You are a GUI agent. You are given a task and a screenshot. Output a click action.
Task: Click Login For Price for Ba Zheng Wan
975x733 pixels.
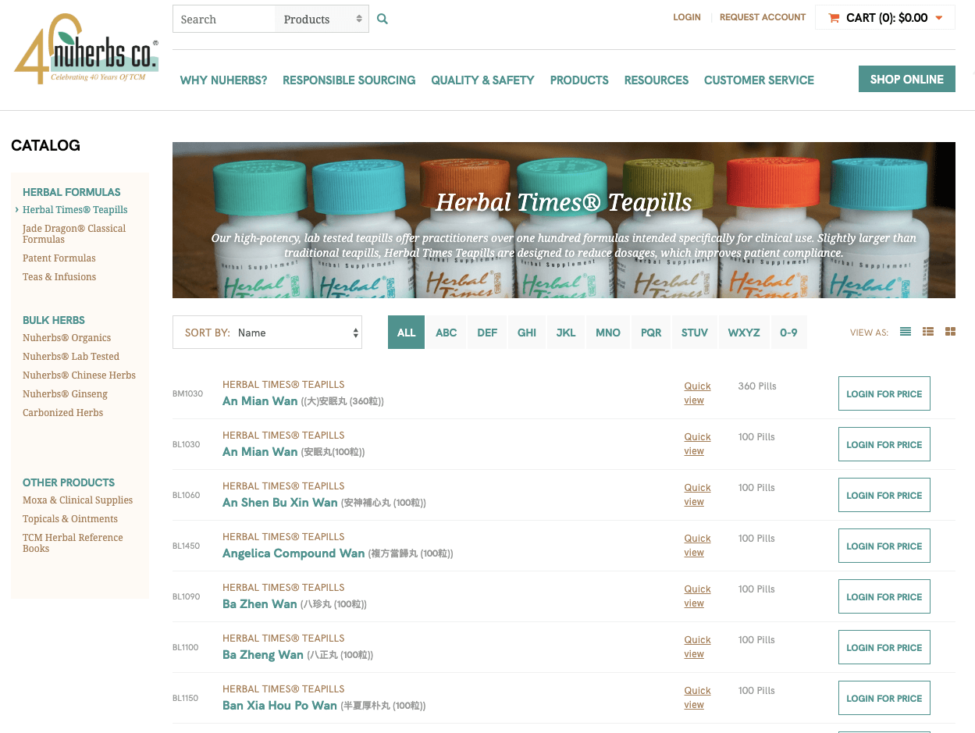884,648
